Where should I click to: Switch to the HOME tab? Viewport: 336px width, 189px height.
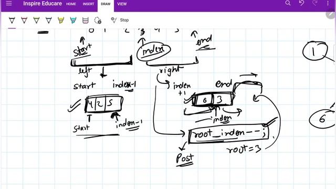(x=71, y=4)
